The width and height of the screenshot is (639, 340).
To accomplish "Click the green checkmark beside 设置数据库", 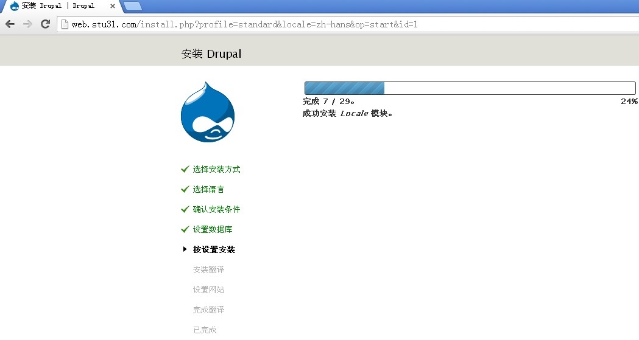I will coord(185,229).
